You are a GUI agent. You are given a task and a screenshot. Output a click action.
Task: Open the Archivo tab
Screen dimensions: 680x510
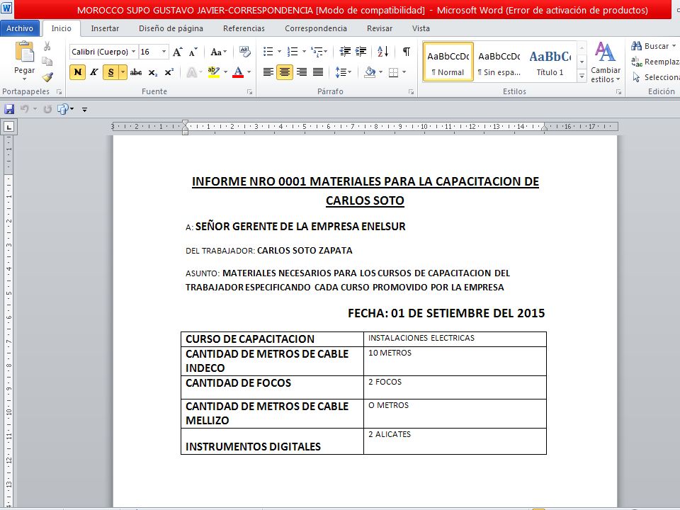pos(20,28)
